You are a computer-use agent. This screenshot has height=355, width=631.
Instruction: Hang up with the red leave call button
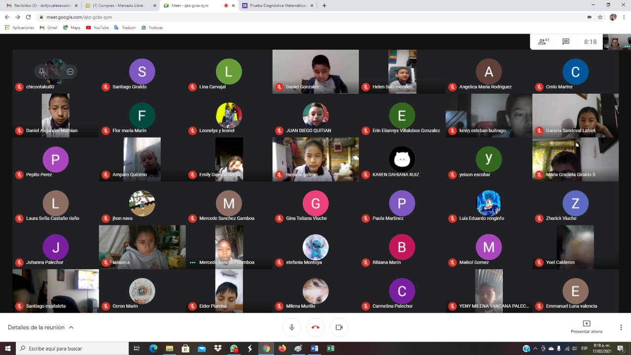[315, 327]
